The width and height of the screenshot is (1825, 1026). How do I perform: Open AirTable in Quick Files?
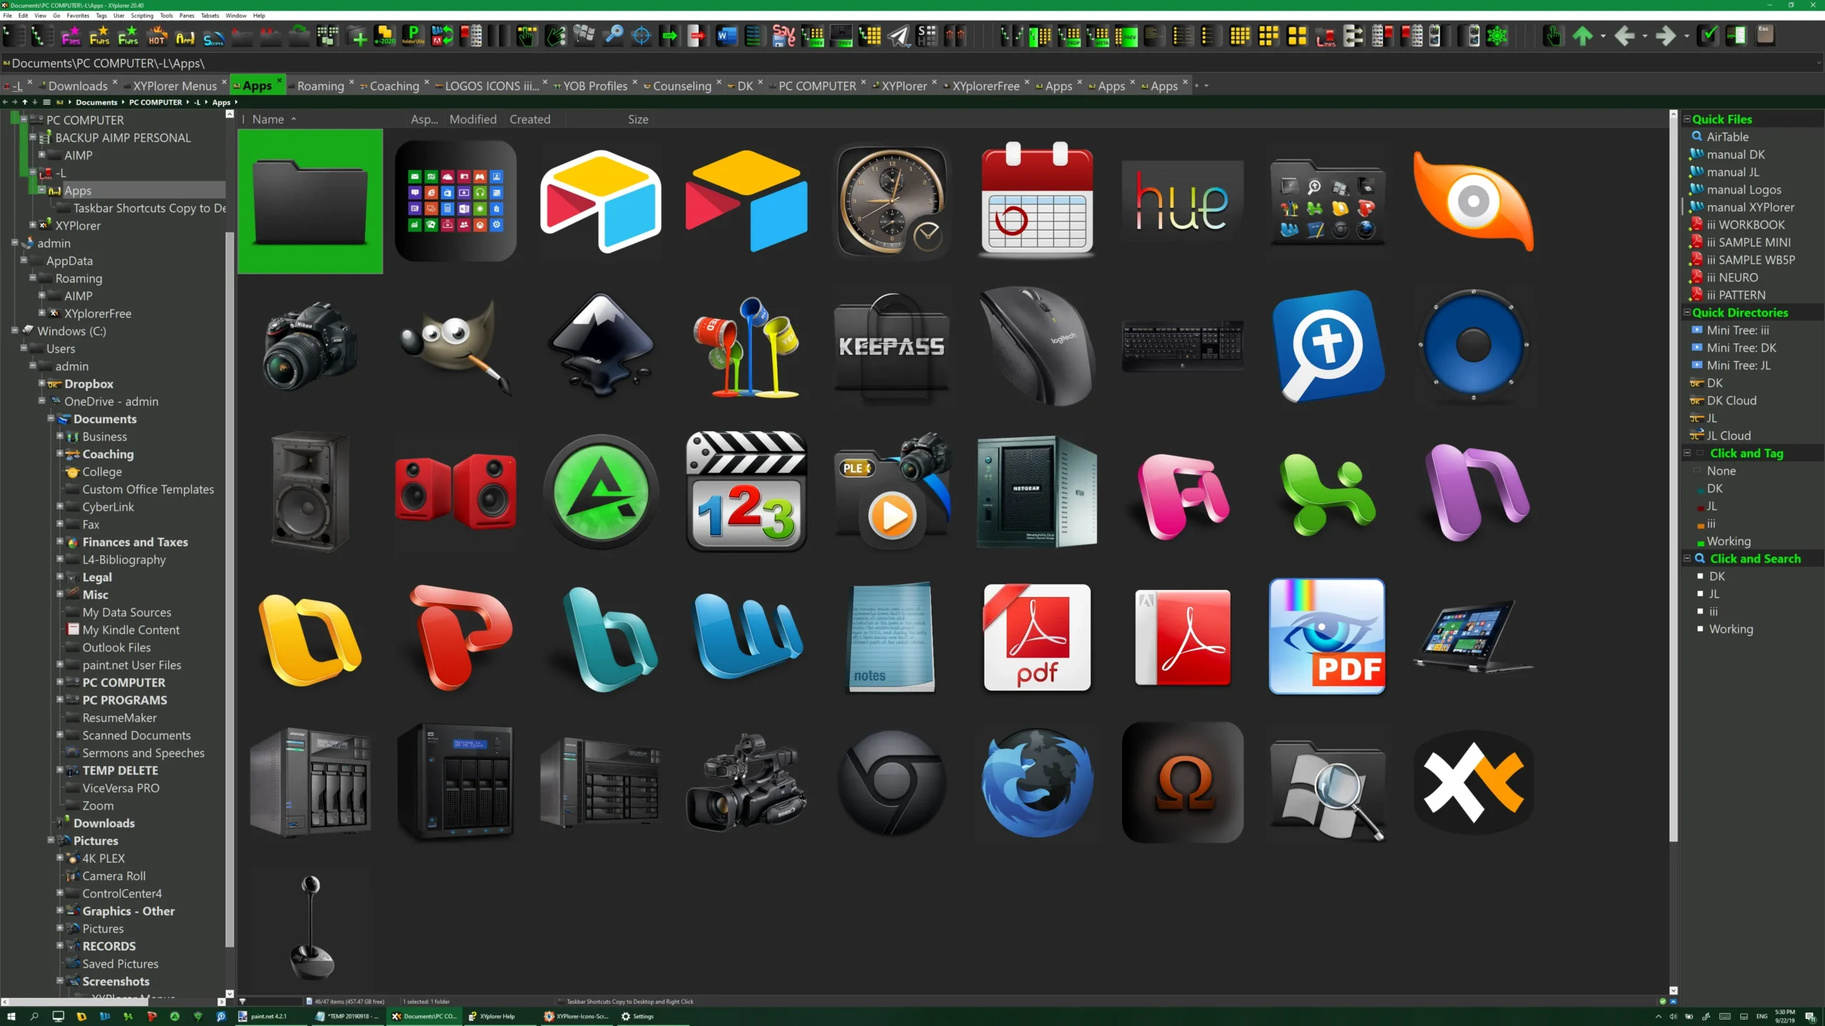(1727, 137)
